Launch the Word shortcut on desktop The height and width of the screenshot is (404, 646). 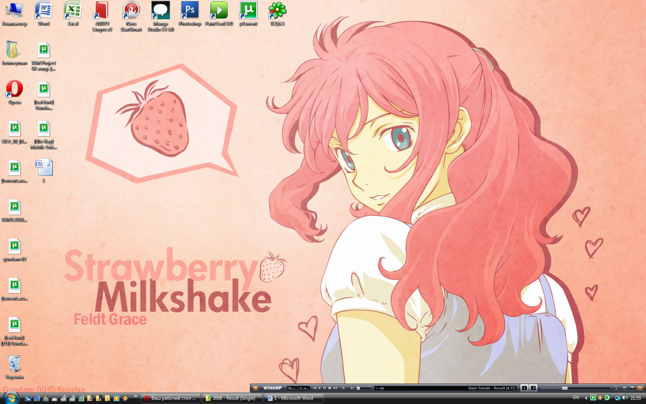pyautogui.click(x=43, y=14)
